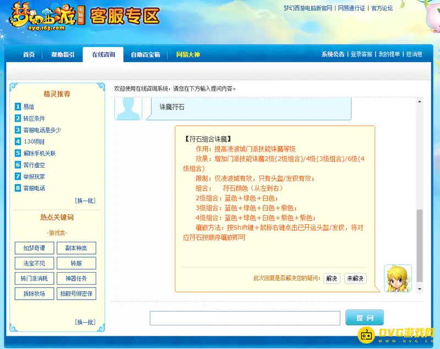Open recommended question 苦行虚空
440x349 pixels.
tap(34, 165)
